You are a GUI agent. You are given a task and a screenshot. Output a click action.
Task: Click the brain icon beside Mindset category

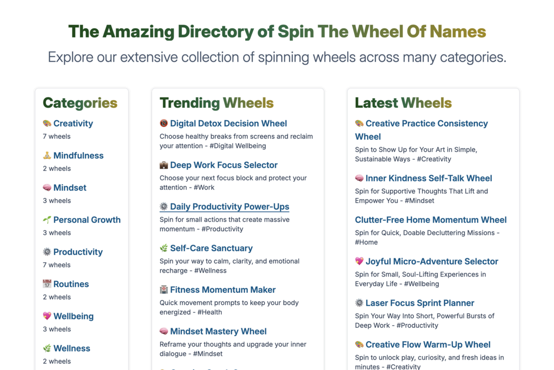point(47,188)
